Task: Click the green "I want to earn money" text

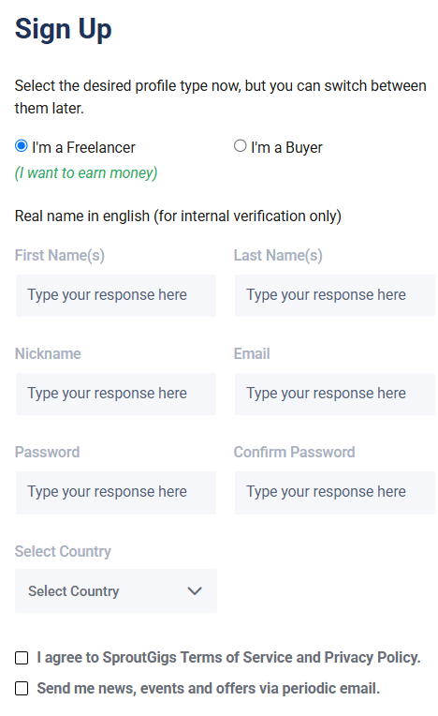Action: (x=86, y=173)
